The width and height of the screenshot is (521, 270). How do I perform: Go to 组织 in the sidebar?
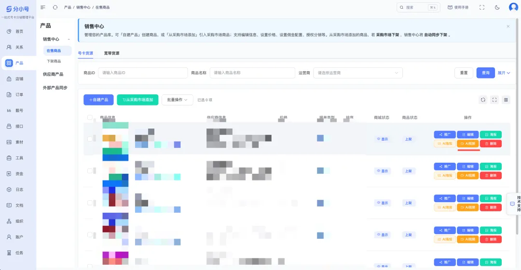coord(18,221)
